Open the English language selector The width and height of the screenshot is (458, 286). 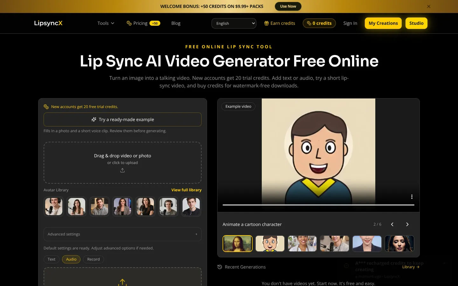[234, 23]
